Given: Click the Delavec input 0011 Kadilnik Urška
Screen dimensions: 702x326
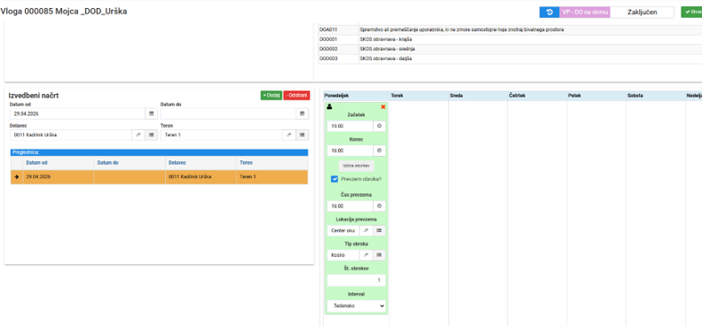Looking at the screenshot, I should [x=71, y=135].
